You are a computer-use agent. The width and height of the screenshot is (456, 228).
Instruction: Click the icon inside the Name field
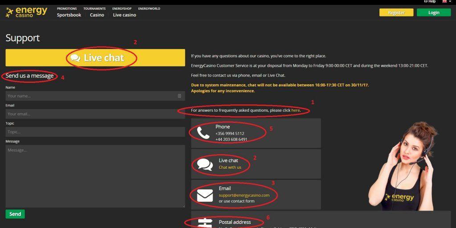[179, 96]
